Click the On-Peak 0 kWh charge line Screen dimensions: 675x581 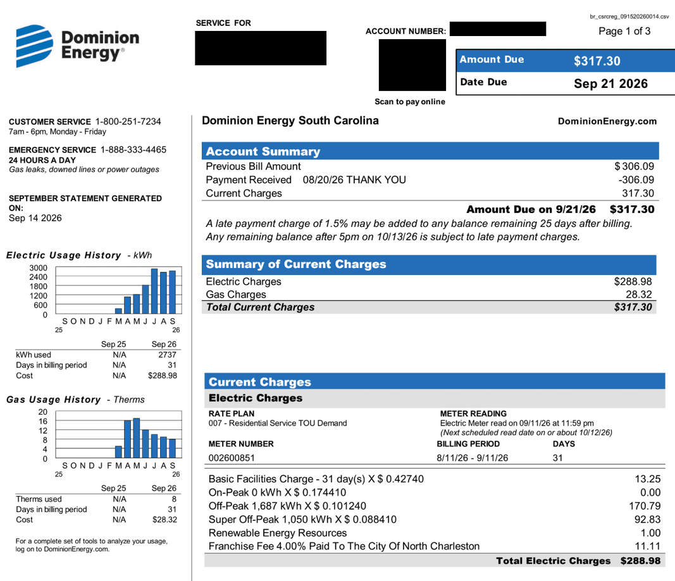click(435, 492)
